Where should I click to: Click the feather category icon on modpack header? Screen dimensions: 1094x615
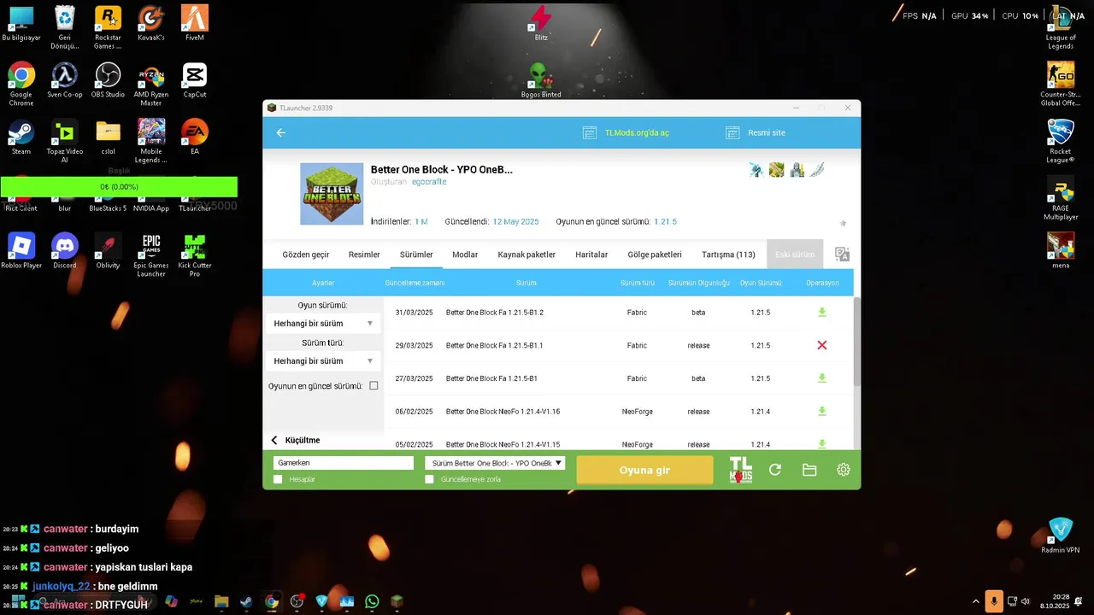[817, 170]
